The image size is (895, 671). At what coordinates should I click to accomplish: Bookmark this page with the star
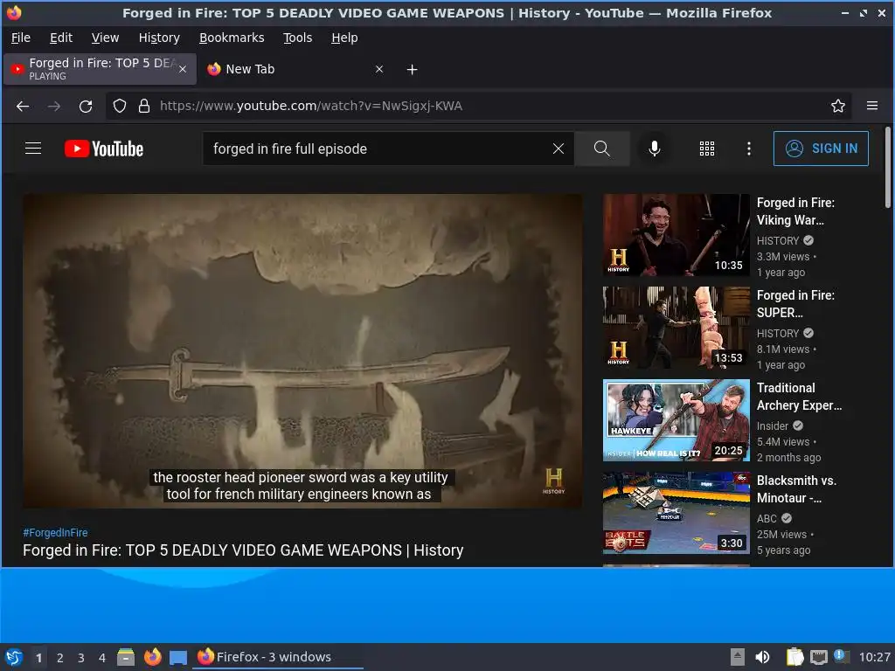point(838,106)
